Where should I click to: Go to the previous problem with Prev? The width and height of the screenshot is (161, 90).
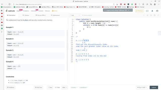point(50,87)
